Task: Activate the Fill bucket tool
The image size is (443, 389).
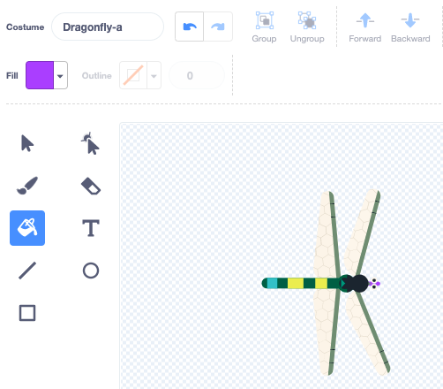Action: coord(27,228)
